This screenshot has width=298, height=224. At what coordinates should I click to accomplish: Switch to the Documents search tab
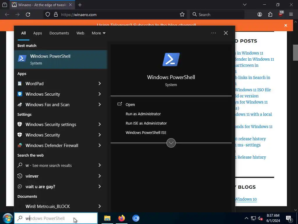point(59,33)
